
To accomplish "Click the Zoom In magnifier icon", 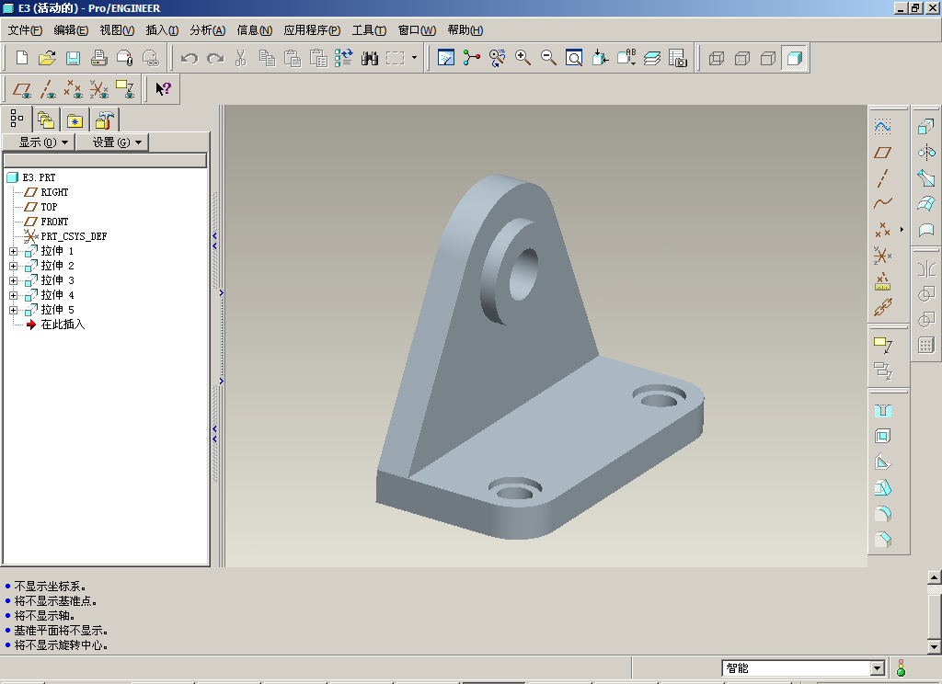I will click(x=523, y=58).
